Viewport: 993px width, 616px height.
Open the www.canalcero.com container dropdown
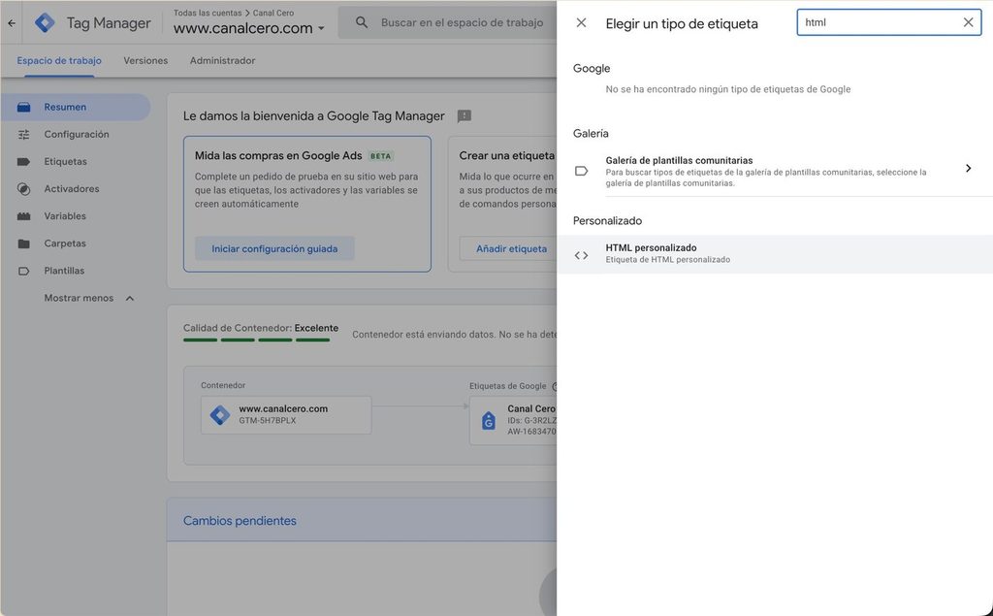[249, 28]
